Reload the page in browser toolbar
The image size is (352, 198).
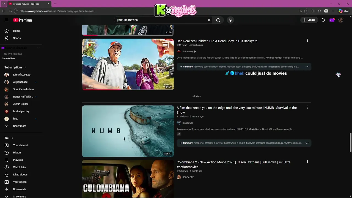[x=10, y=11]
